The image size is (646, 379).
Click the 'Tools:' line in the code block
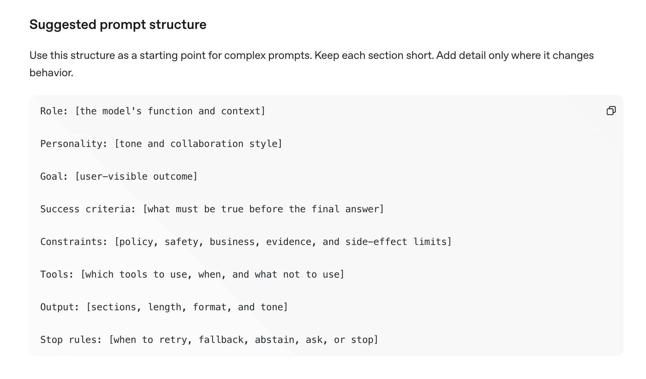[x=192, y=274]
